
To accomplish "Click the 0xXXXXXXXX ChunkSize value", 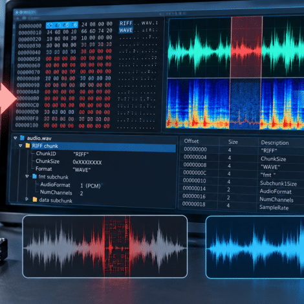I will pyautogui.click(x=87, y=162).
